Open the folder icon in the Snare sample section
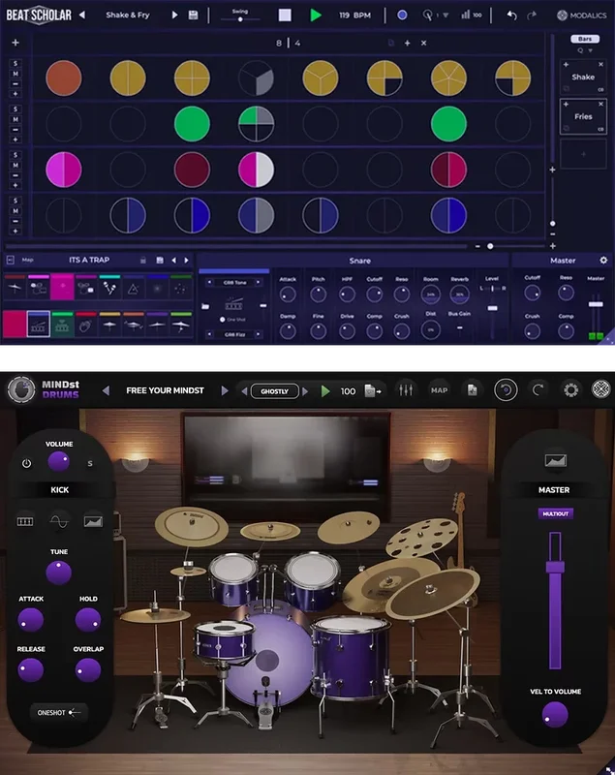The image size is (615, 775). point(205,306)
